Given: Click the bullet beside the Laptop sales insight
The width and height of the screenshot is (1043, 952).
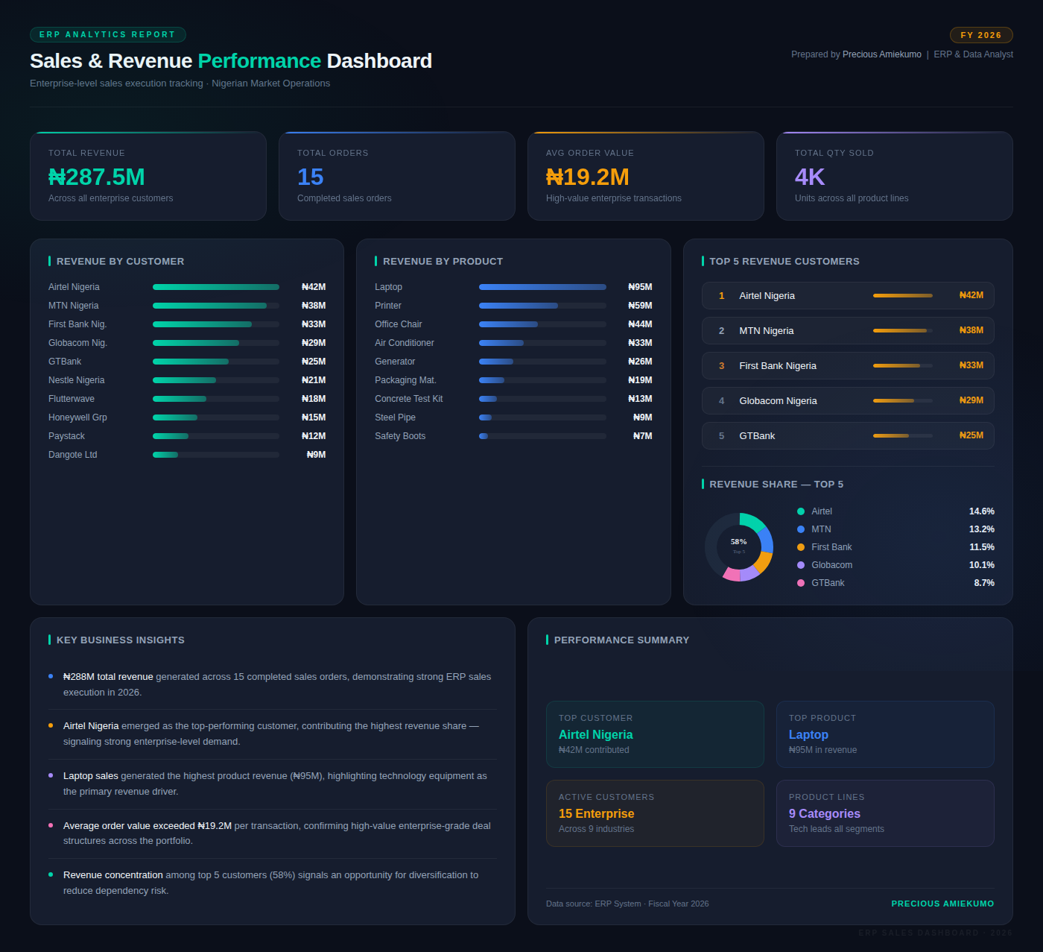Looking at the screenshot, I should (51, 776).
